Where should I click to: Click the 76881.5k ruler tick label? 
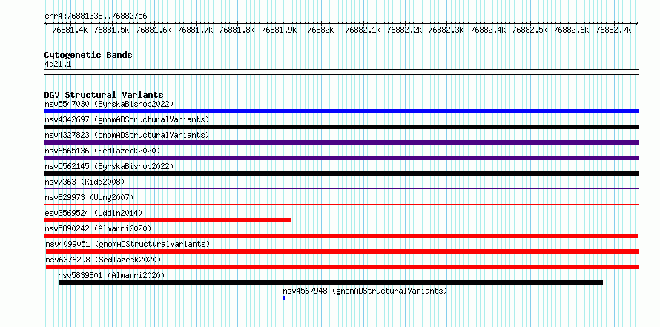[x=111, y=30]
